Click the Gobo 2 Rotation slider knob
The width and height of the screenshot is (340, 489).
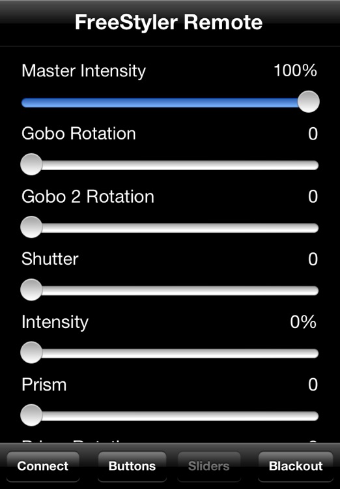point(31,227)
